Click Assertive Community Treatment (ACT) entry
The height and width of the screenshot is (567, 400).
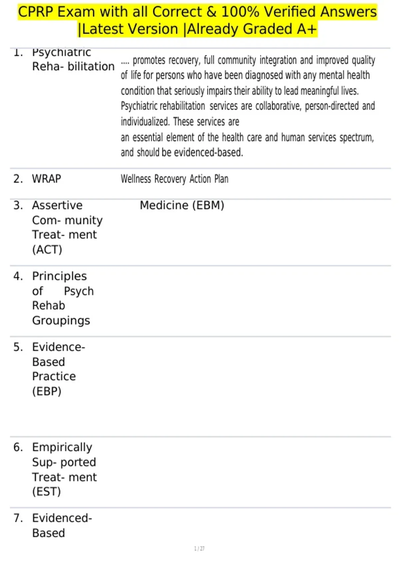point(67,227)
